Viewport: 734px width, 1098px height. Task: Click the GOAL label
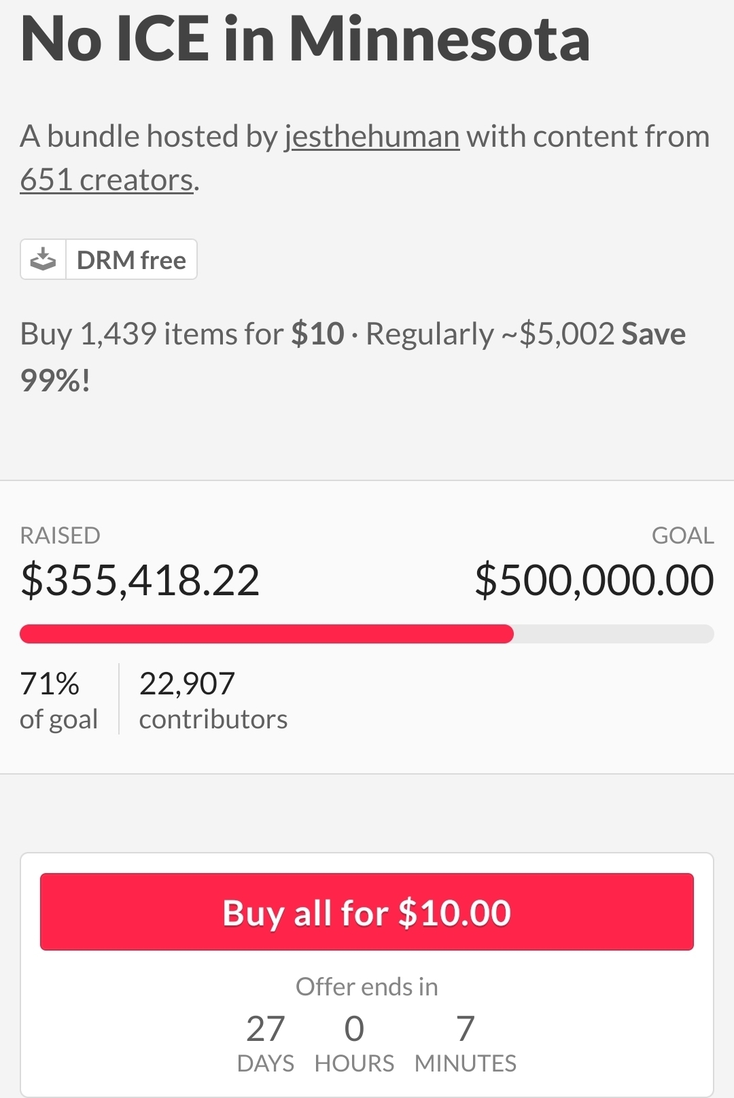(682, 535)
